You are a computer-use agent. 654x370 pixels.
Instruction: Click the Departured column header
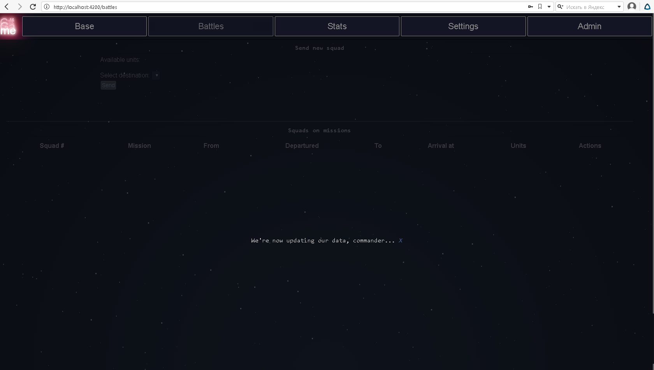(302, 146)
